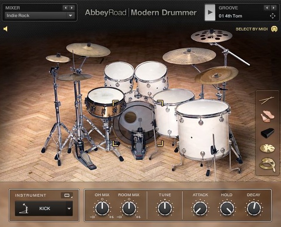Click the large ride cymbal

189,56
